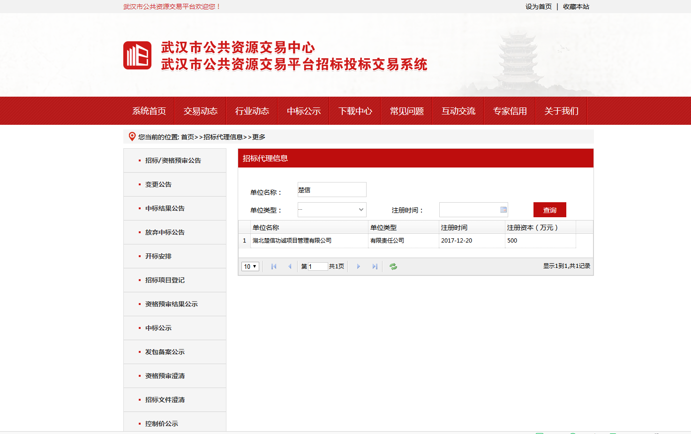This screenshot has height=434, width=691.
Task: Open 专家信用 in navigation bar
Action: (x=510, y=111)
